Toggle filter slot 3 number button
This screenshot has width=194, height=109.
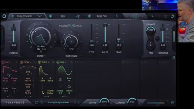89,16
